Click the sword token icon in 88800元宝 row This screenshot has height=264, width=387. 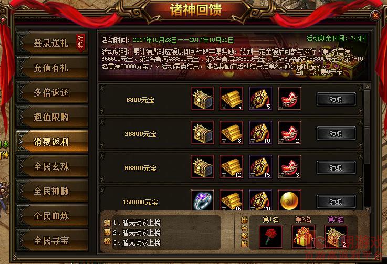260,167
